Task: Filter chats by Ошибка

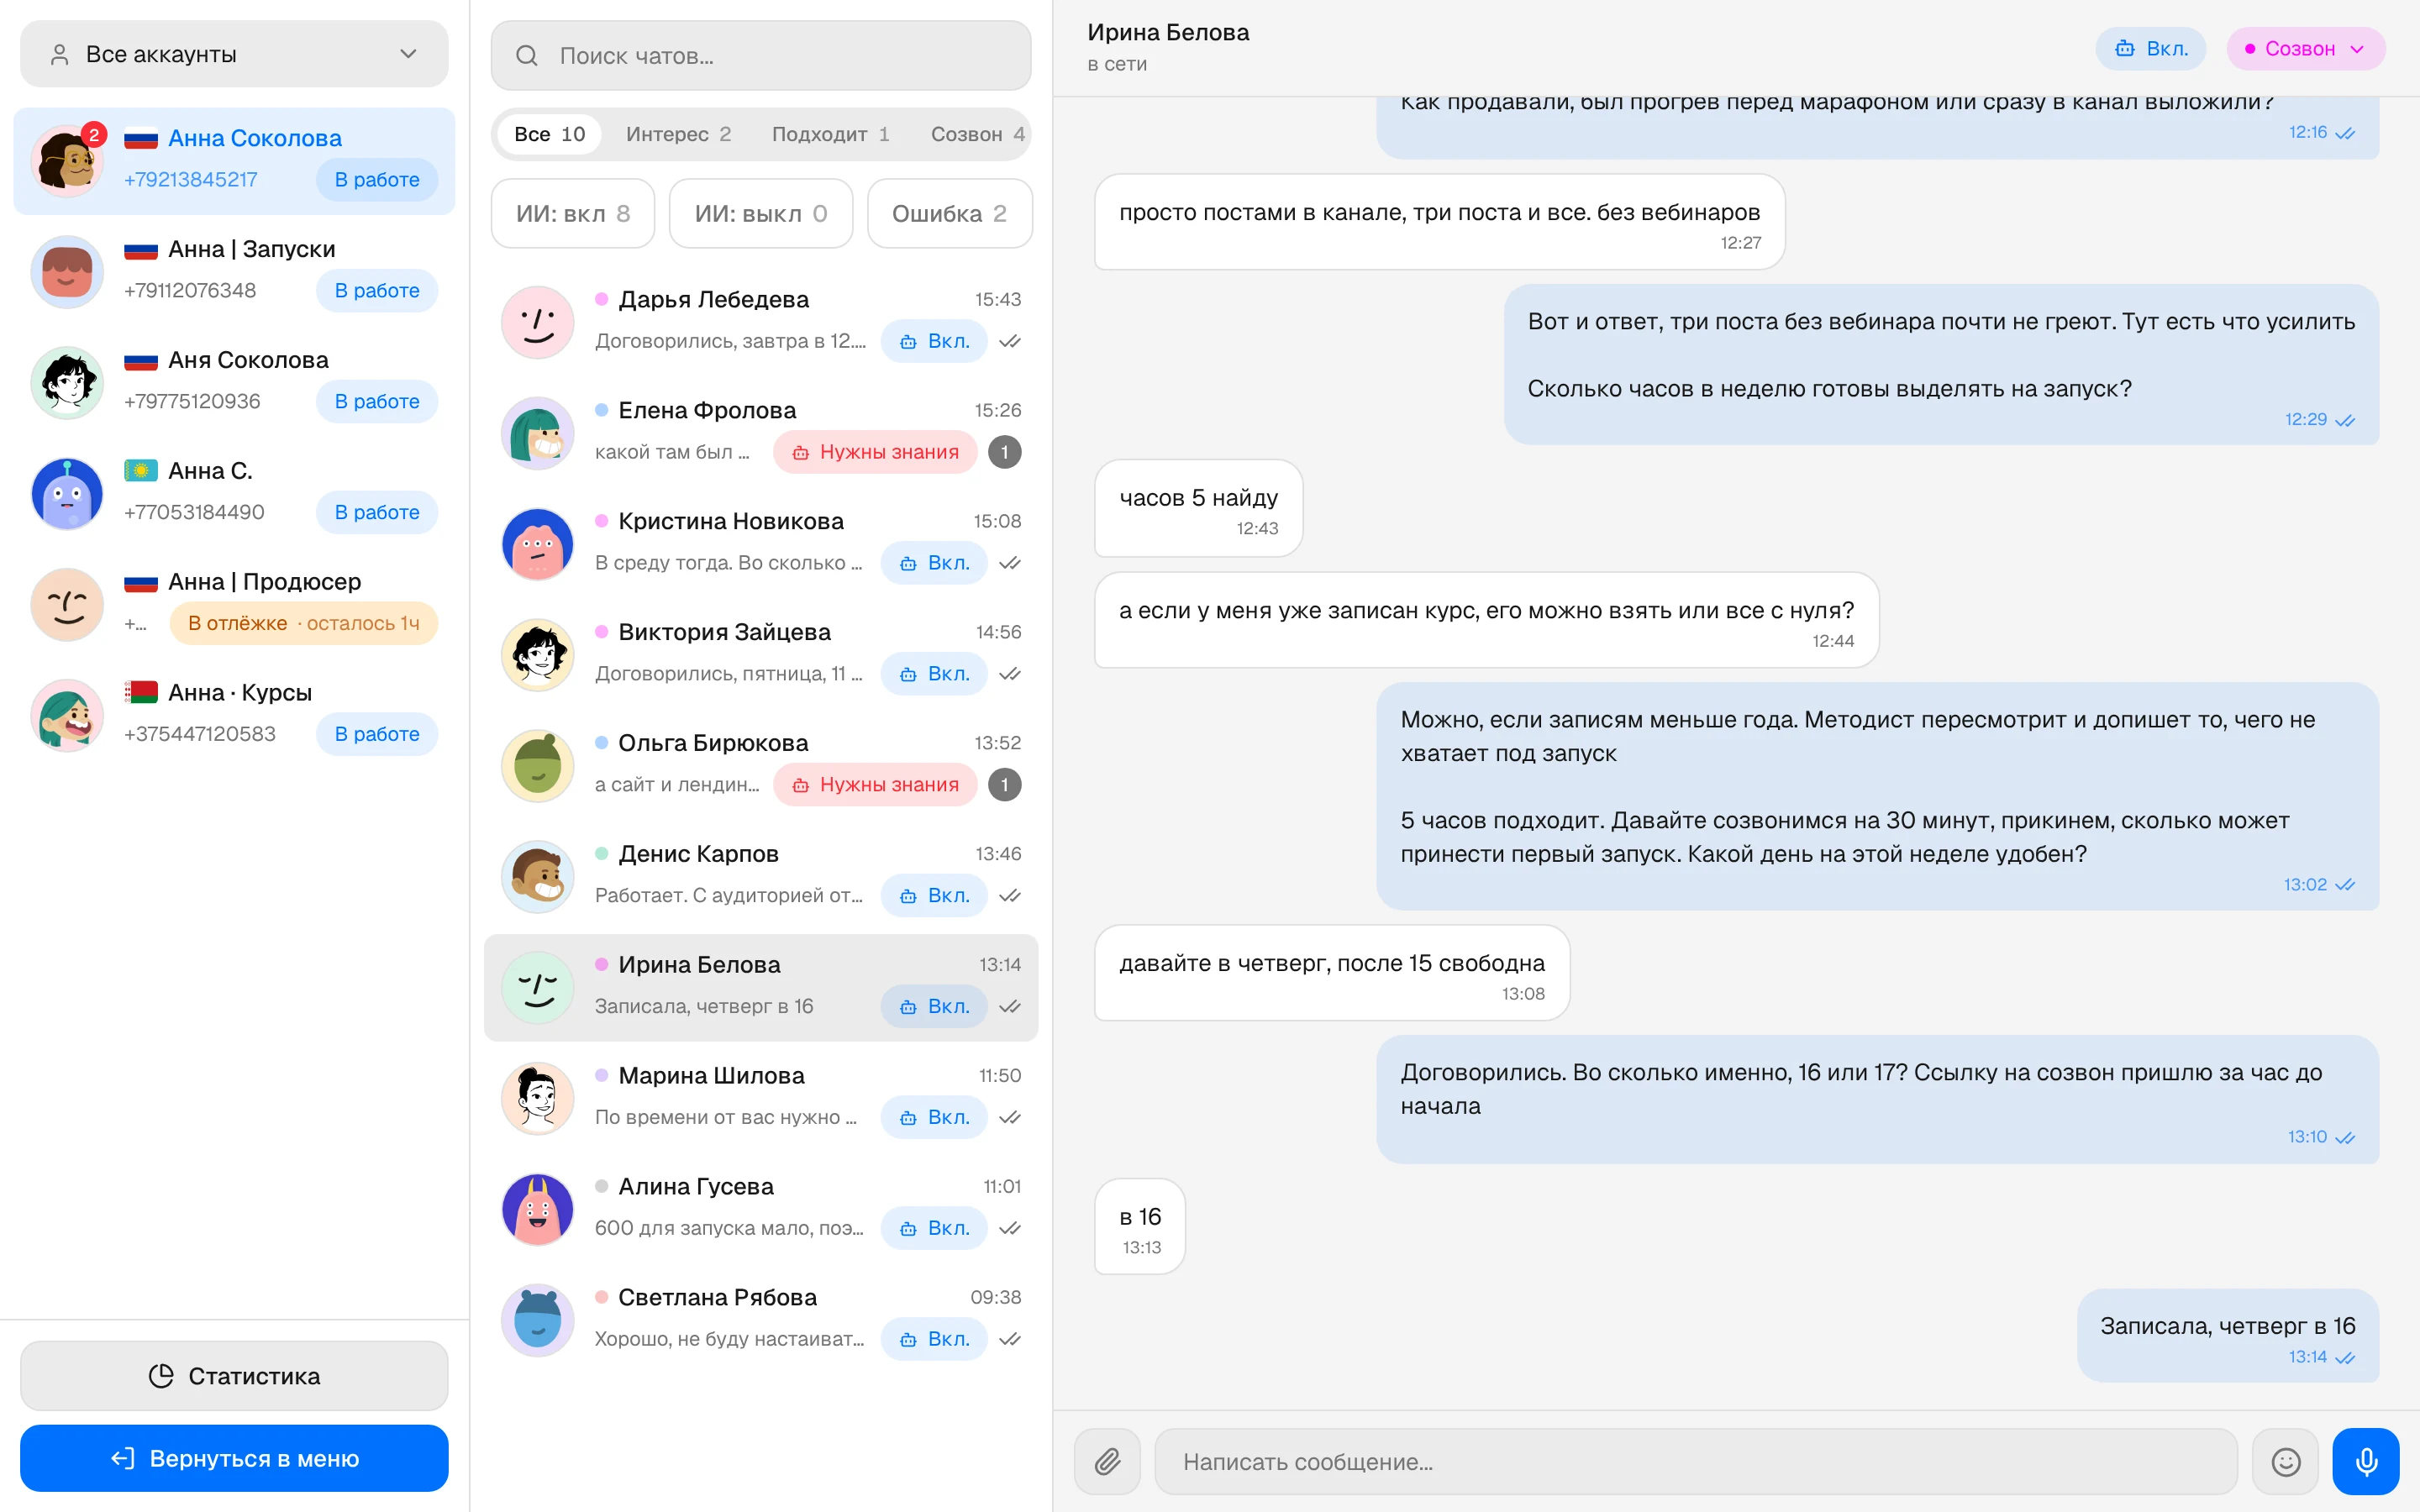Action: (x=949, y=213)
